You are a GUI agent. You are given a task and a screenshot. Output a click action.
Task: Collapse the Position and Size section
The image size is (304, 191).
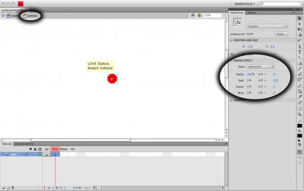tap(231, 40)
